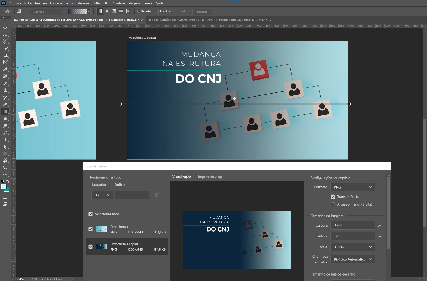
Task: Open the Método Percepção dropdown
Action: click(202, 12)
